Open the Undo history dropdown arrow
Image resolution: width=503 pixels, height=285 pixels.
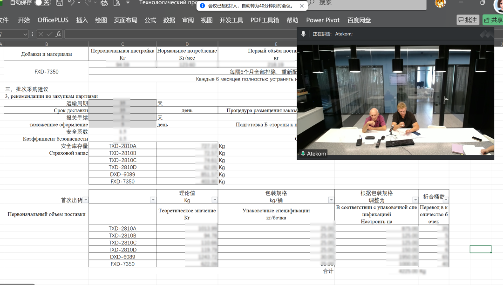click(79, 3)
